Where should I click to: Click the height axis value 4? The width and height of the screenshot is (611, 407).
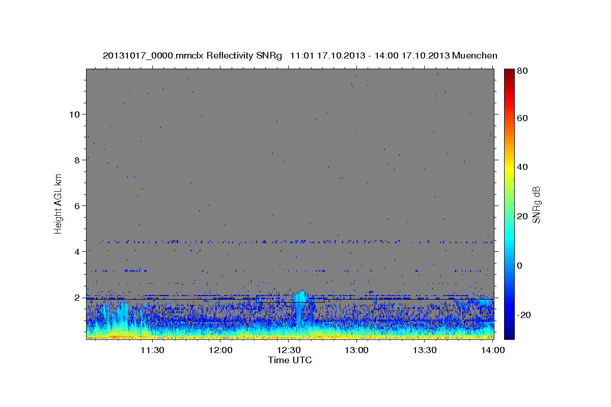click(x=76, y=251)
